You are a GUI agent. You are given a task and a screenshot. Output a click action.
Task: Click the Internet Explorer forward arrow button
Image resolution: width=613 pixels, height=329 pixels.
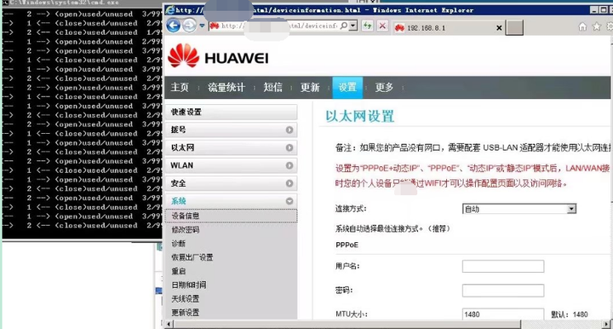pyautogui.click(x=190, y=26)
